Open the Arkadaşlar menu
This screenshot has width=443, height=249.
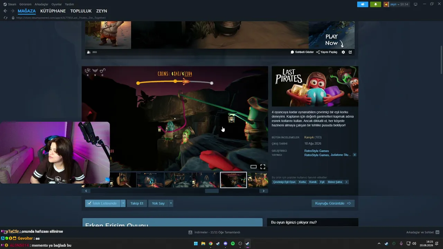[x=42, y=4]
